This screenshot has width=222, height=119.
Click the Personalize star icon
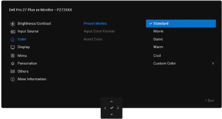click(x=13, y=63)
